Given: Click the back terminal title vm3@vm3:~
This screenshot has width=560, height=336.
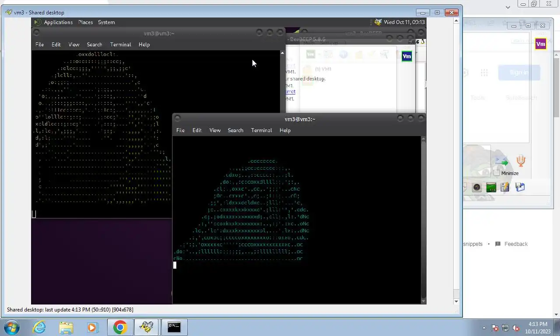Looking at the screenshot, I should [x=159, y=34].
